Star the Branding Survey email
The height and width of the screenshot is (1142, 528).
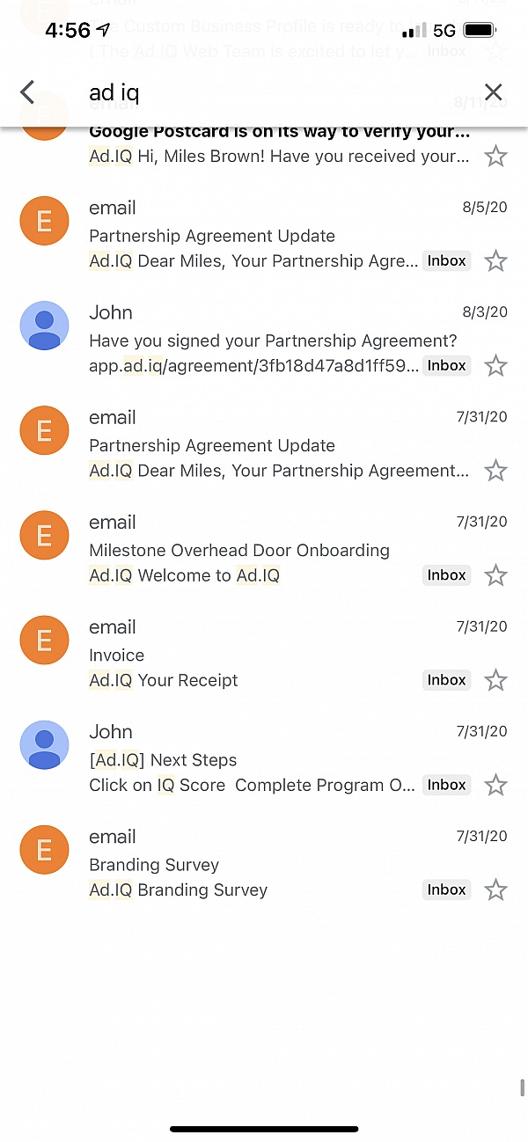[x=496, y=889]
